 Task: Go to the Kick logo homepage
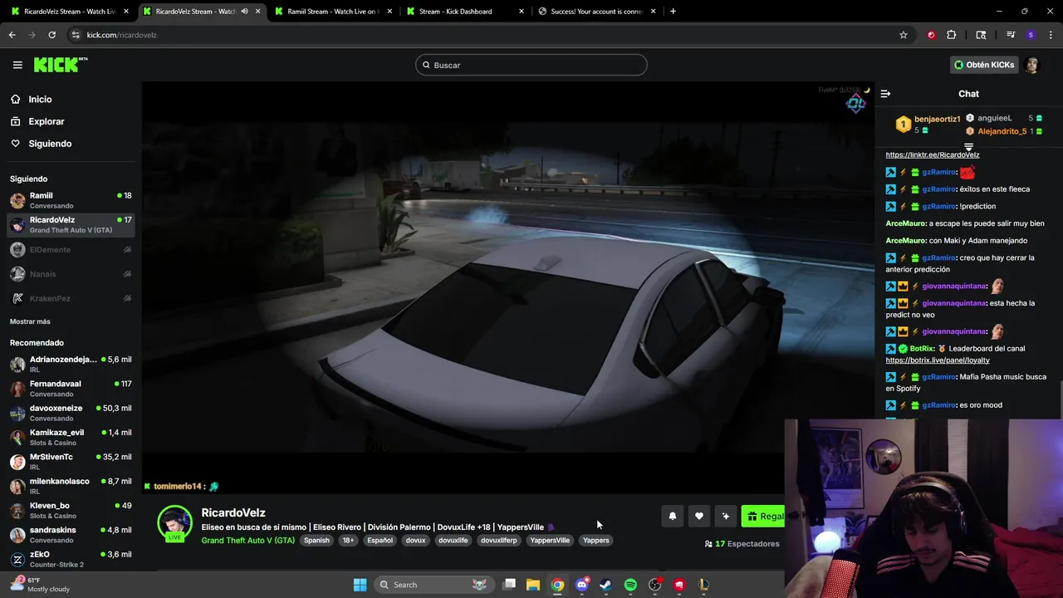61,65
